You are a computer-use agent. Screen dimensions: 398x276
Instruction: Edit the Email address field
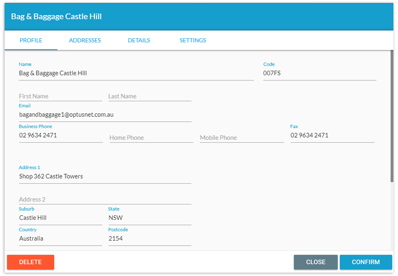click(x=105, y=115)
